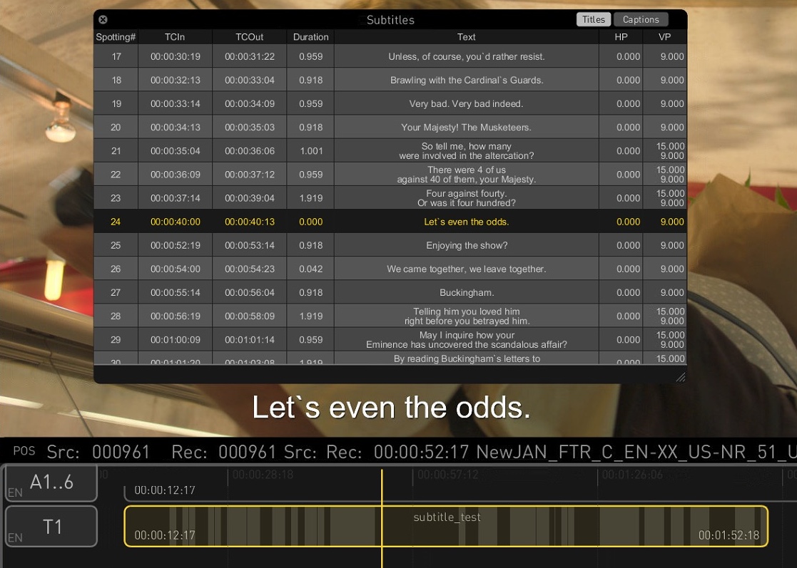
Task: Toggle the A1..6 audio track button
Action: pos(51,482)
